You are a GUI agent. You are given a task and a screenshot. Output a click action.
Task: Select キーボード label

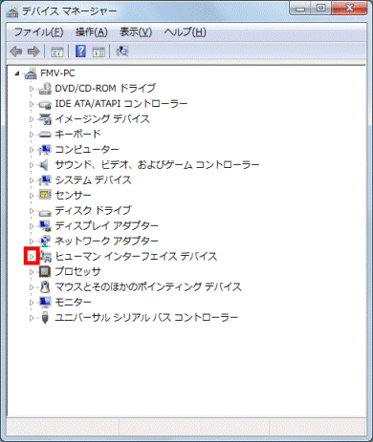pos(77,134)
